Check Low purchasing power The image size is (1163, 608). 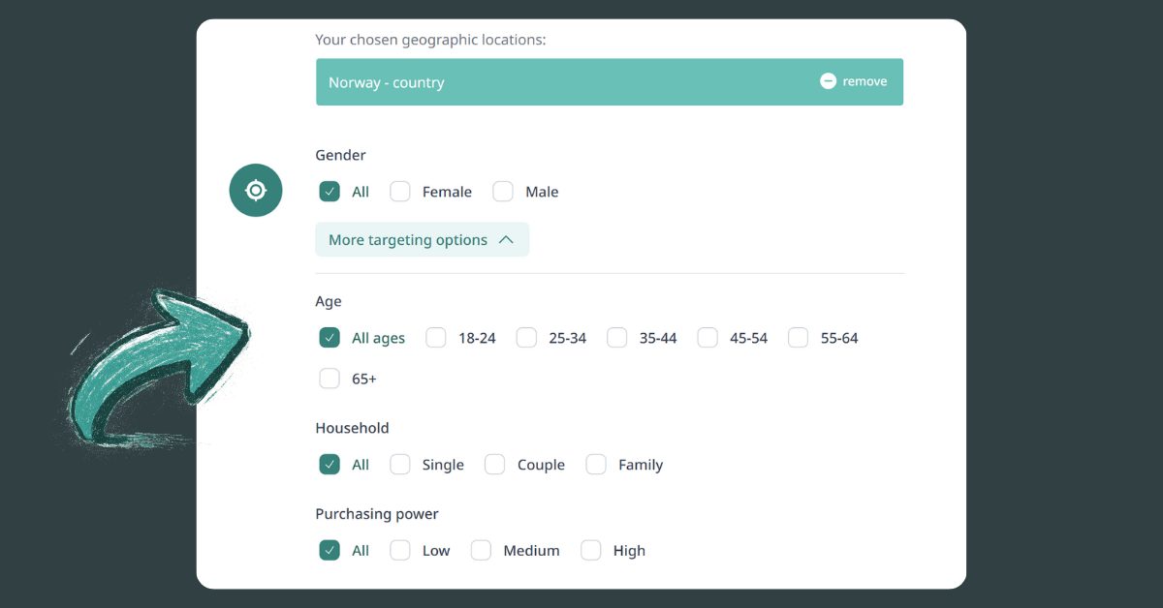tap(400, 551)
